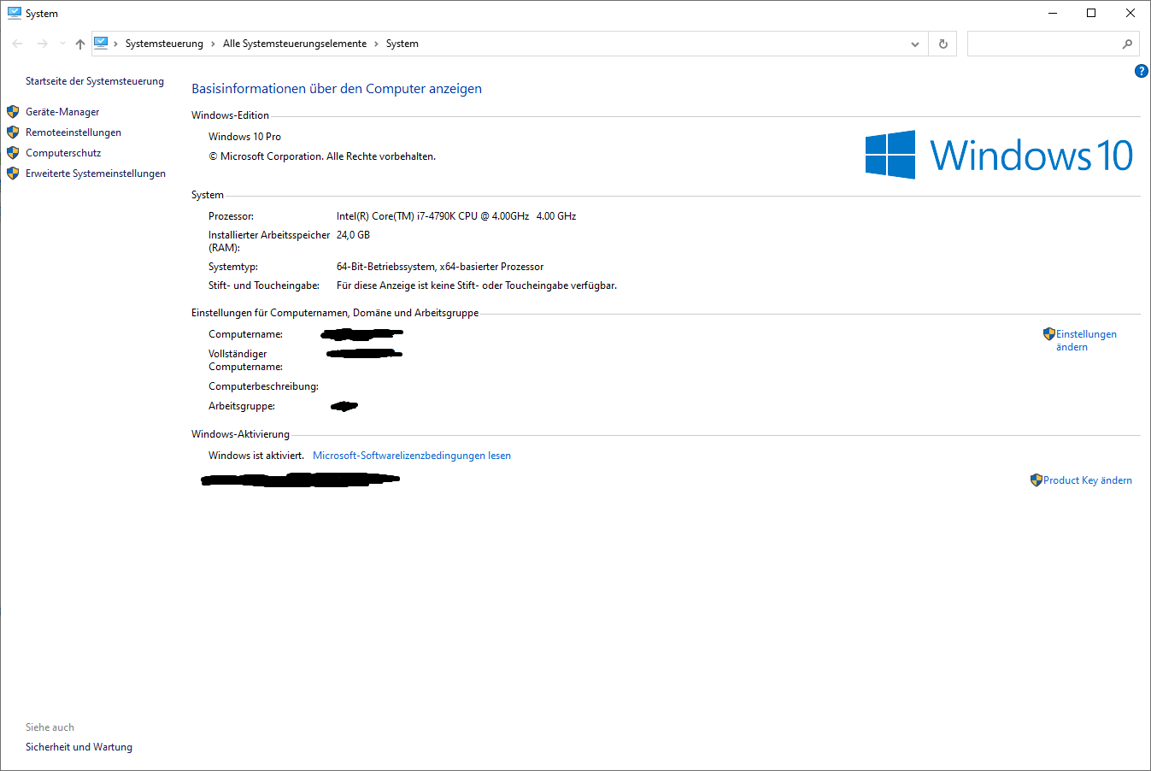Screen dimensions: 1151x771
Task: Click the Windows ist aktiviert text
Action: [256, 456]
